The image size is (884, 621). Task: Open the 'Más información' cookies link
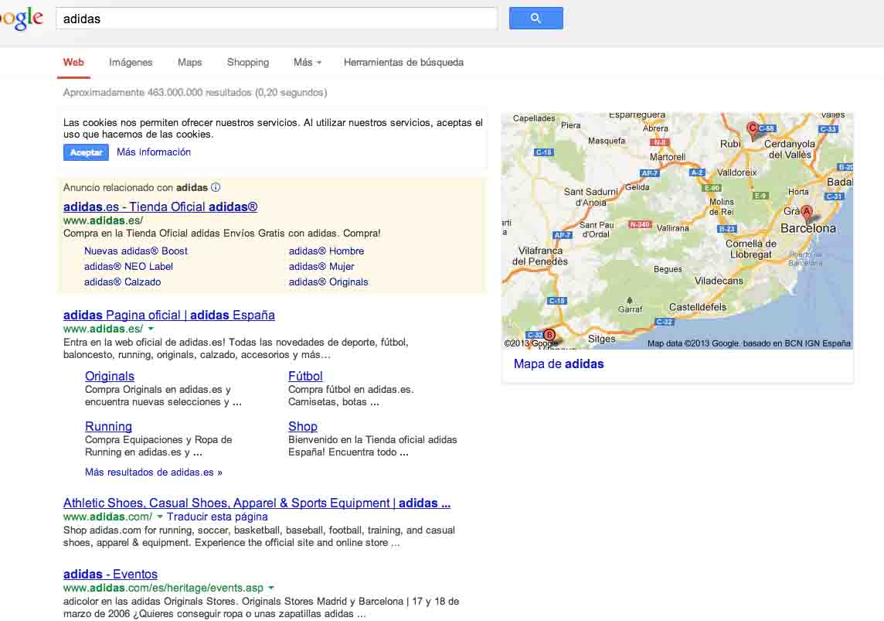[153, 152]
